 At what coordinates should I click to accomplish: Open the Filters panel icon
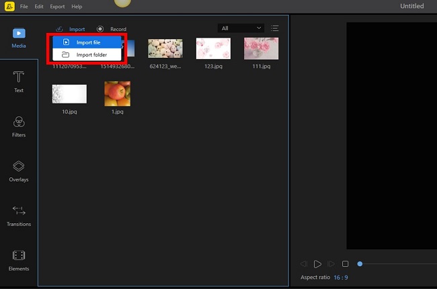click(x=19, y=122)
